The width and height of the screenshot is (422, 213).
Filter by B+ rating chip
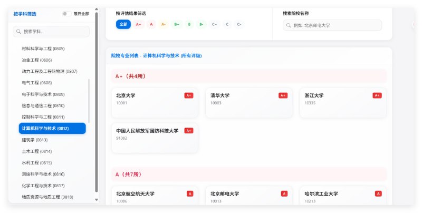tap(177, 24)
